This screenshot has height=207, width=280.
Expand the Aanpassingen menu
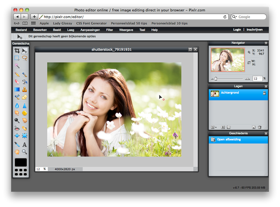[90, 30]
